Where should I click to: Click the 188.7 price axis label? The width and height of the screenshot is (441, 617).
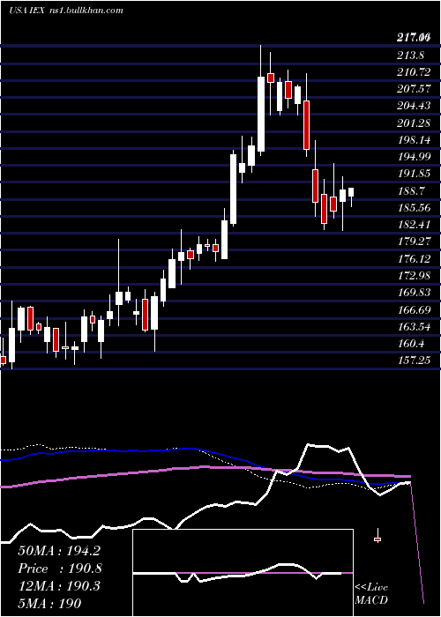click(410, 191)
